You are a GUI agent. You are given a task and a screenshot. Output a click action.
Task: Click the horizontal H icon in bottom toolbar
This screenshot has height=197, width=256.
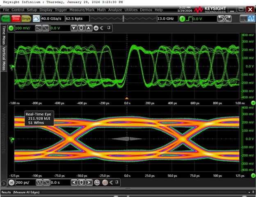coord(11,182)
